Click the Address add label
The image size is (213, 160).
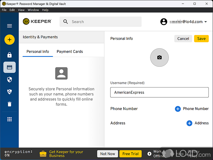202,123
